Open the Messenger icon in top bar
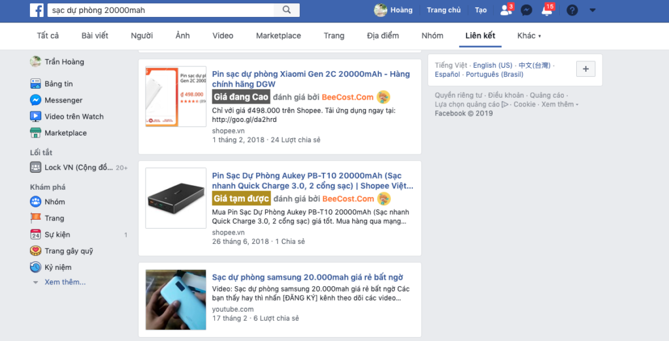Screen dimensions: 669x341 pos(527,10)
